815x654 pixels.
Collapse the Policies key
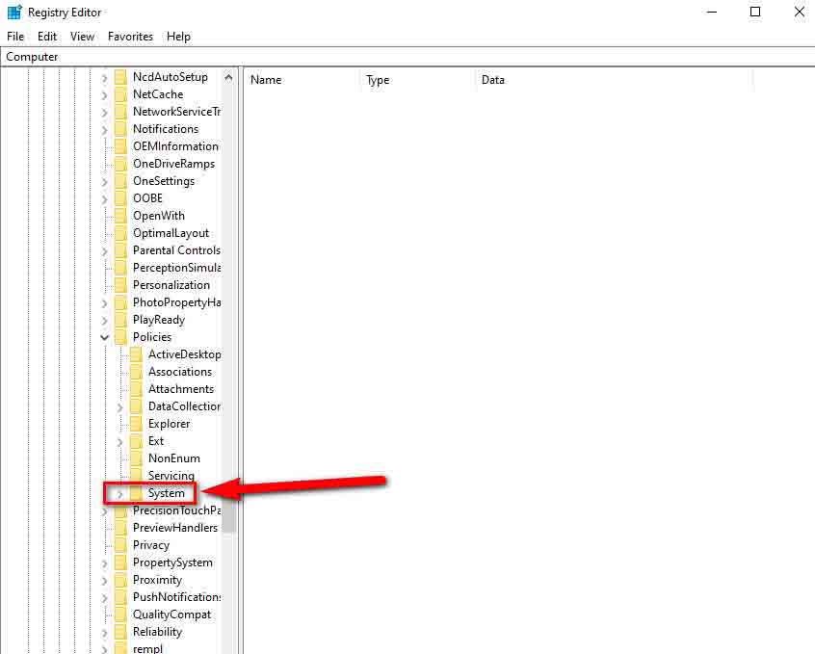point(104,337)
